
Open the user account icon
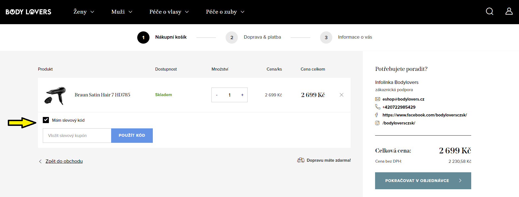[x=509, y=11]
